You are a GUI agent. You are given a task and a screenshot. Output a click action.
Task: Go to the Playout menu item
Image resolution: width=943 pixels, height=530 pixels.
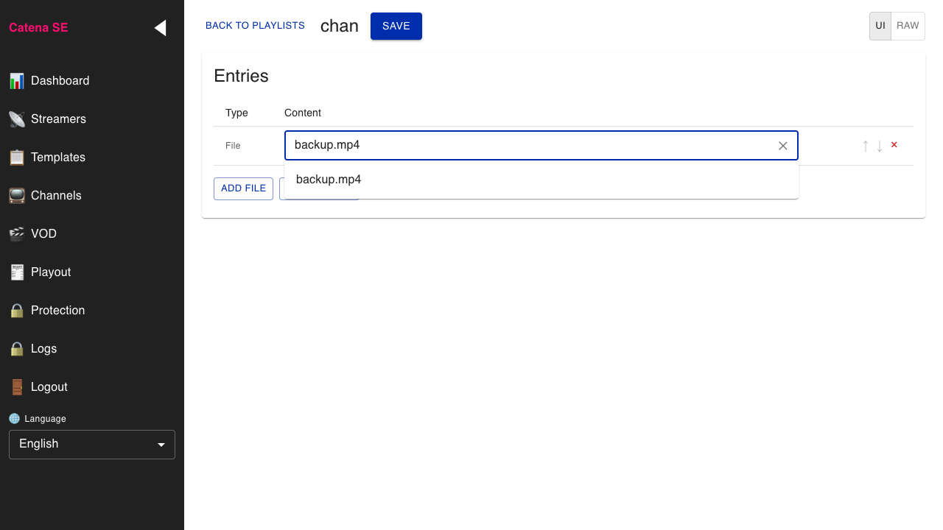51,272
